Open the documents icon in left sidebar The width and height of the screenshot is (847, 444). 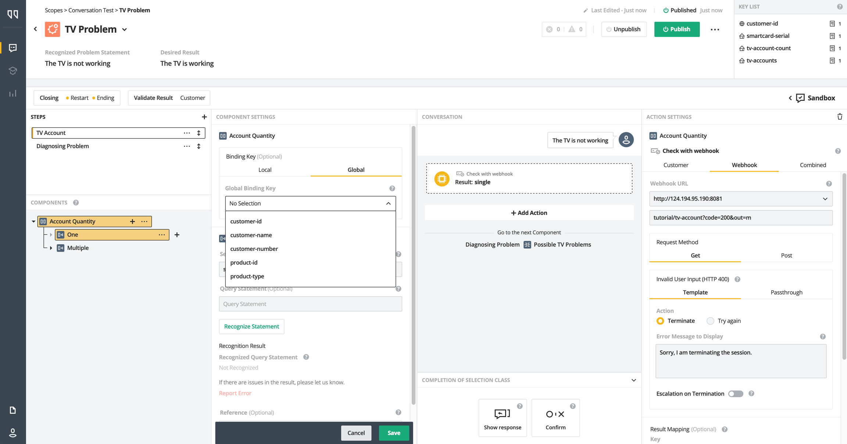(x=13, y=410)
